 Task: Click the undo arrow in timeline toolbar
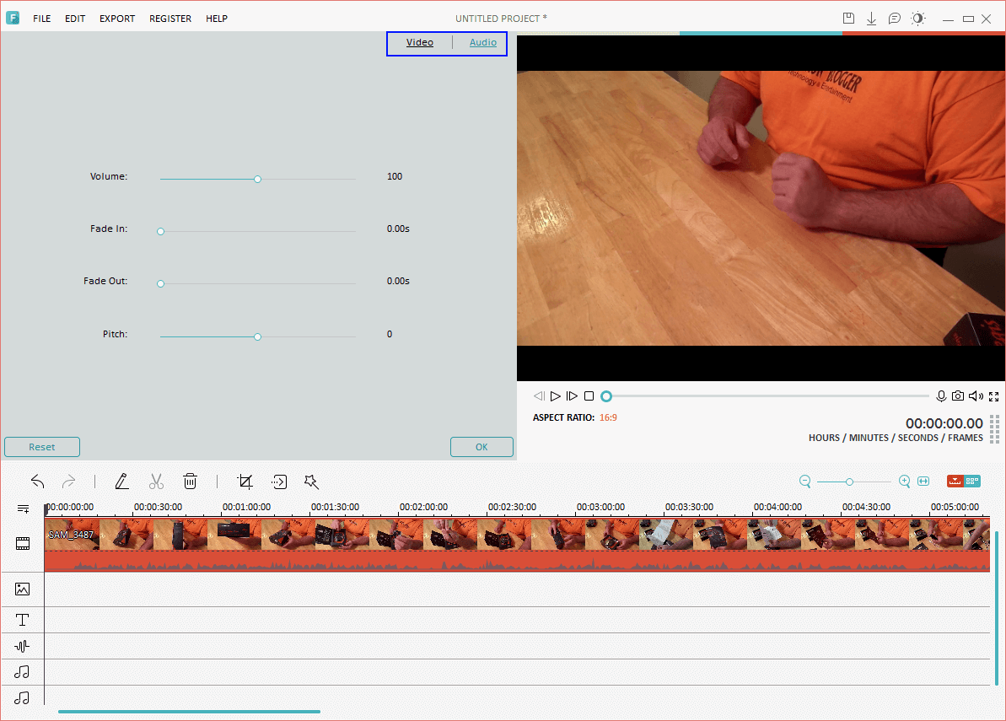(38, 482)
